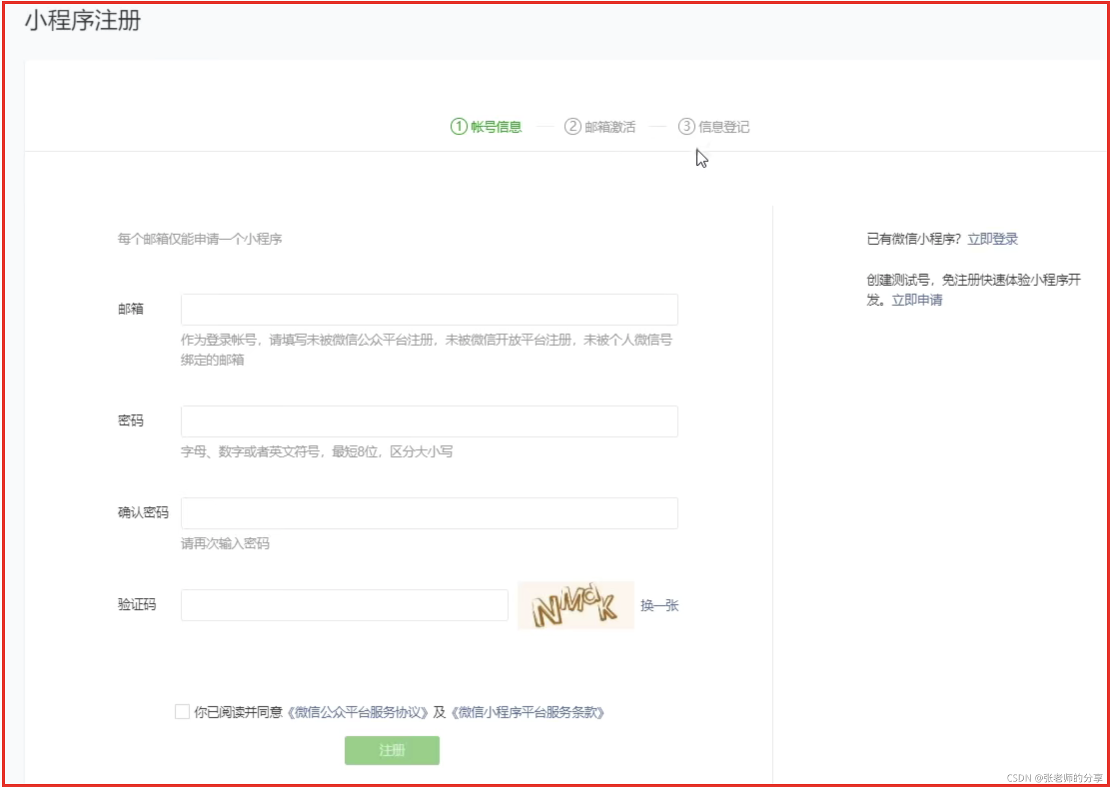Click the captcha image
The width and height of the screenshot is (1110, 787).
575,605
